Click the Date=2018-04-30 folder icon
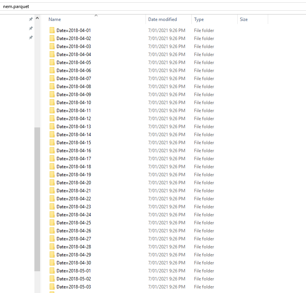 click(x=52, y=262)
